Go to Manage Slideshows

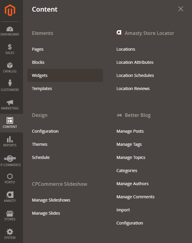click(x=51, y=200)
